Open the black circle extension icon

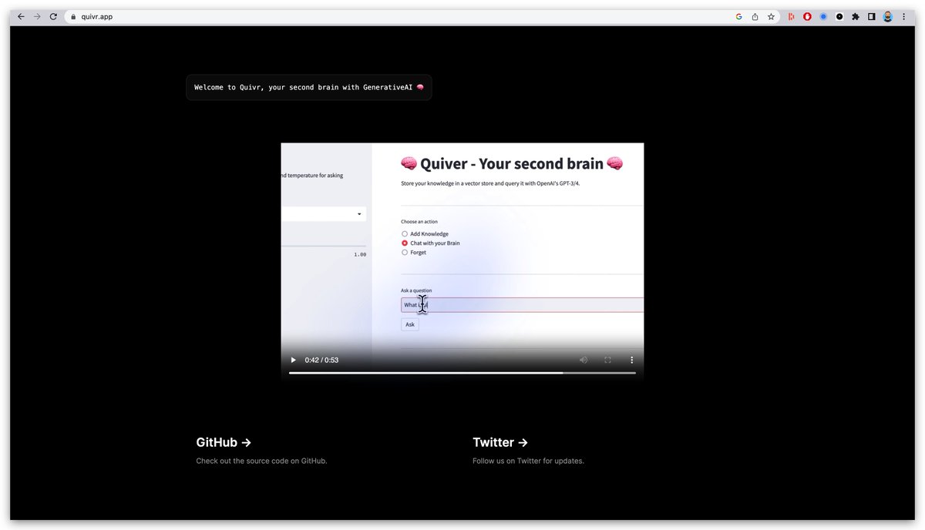coord(839,16)
